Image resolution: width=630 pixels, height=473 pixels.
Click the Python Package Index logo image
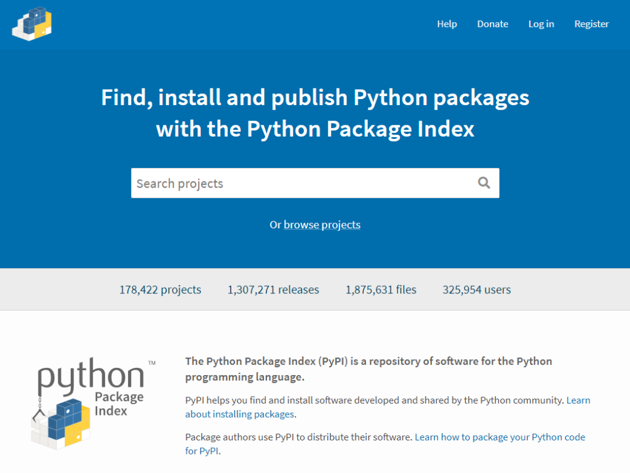point(89,403)
